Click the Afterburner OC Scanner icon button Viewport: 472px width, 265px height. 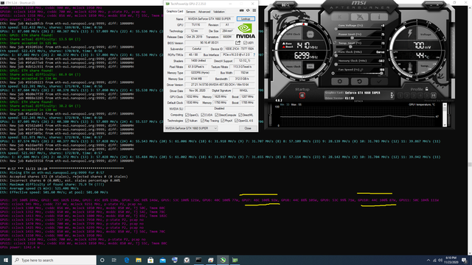point(359,17)
